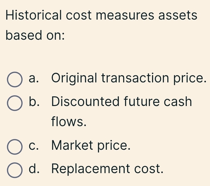Viewport: 210px width, 186px height.
Task: Mark the radio button beside Market price
Action: (14, 147)
